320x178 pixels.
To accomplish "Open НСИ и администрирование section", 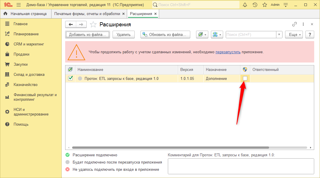I will 31,112.
